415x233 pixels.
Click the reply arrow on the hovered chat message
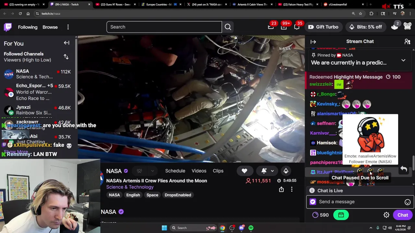point(404,169)
